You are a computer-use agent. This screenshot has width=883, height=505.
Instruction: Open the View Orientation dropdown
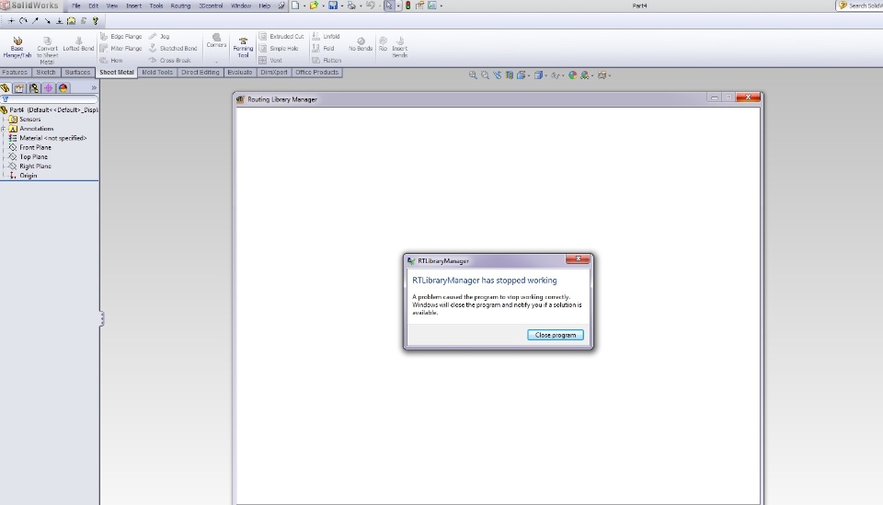point(529,75)
